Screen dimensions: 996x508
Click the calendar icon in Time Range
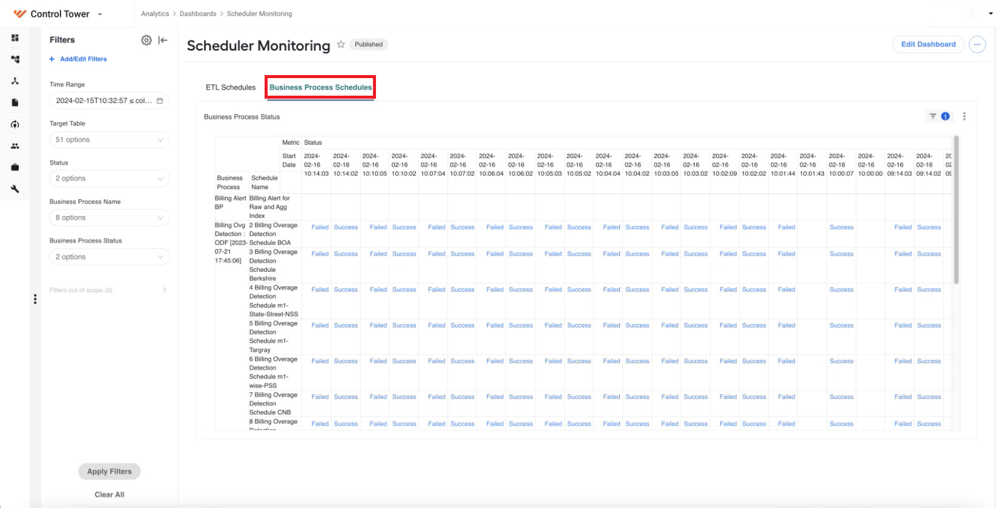pyautogui.click(x=160, y=101)
